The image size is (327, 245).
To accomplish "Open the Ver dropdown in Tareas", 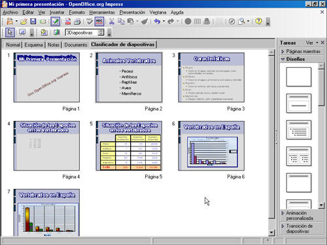I will (x=312, y=42).
